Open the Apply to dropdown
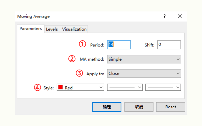 [144, 74]
